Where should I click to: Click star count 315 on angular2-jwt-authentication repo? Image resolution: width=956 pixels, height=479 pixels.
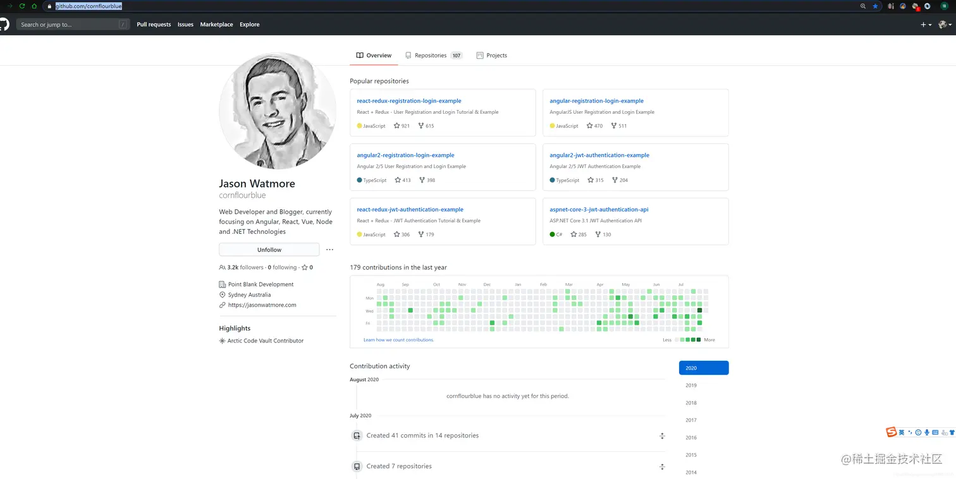coord(595,180)
